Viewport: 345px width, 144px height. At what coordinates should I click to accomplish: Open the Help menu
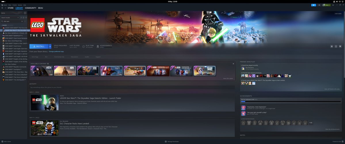point(24,5)
